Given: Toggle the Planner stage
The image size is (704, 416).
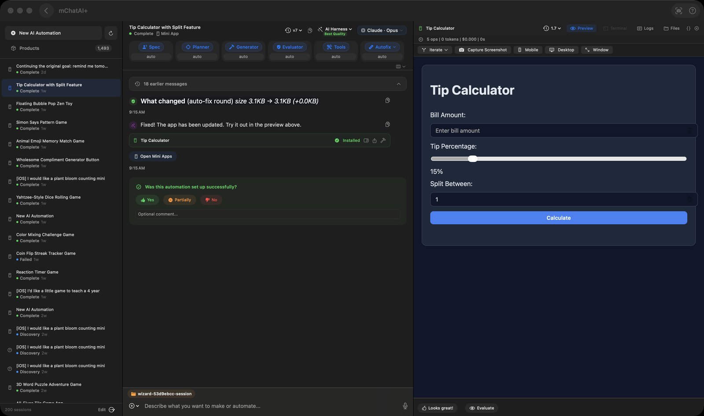Looking at the screenshot, I should click(197, 47).
